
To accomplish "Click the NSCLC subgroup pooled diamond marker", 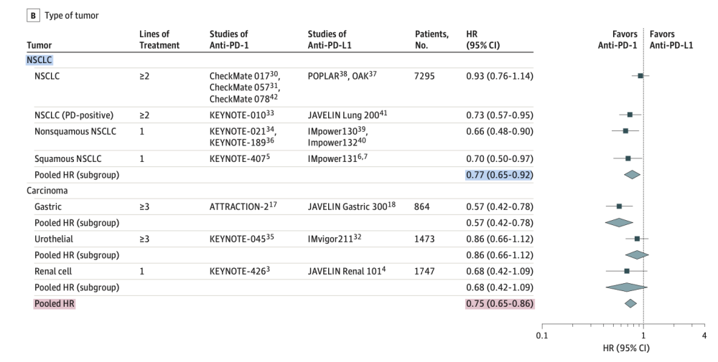I will pyautogui.click(x=632, y=174).
